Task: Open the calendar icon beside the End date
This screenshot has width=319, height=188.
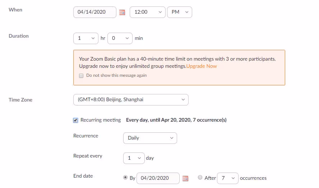Action: coord(185,178)
